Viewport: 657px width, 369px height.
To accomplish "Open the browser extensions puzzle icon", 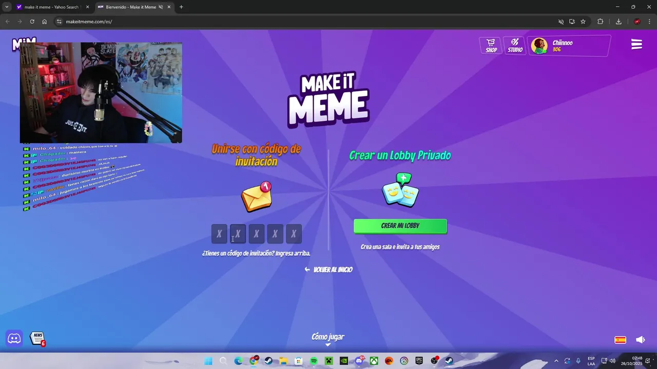I will (x=600, y=22).
